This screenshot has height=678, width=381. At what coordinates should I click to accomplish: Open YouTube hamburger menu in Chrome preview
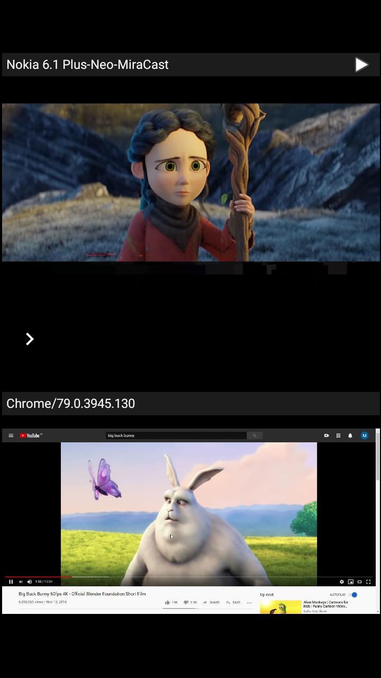coord(11,435)
